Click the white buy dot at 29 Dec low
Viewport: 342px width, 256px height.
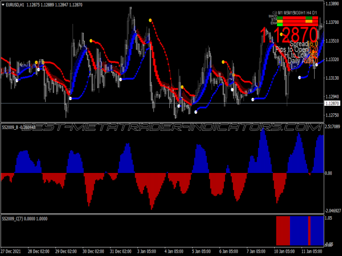coord(71,98)
